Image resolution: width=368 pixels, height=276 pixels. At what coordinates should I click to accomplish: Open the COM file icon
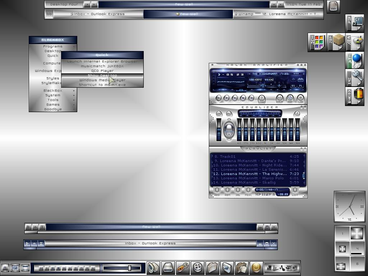(x=355, y=42)
